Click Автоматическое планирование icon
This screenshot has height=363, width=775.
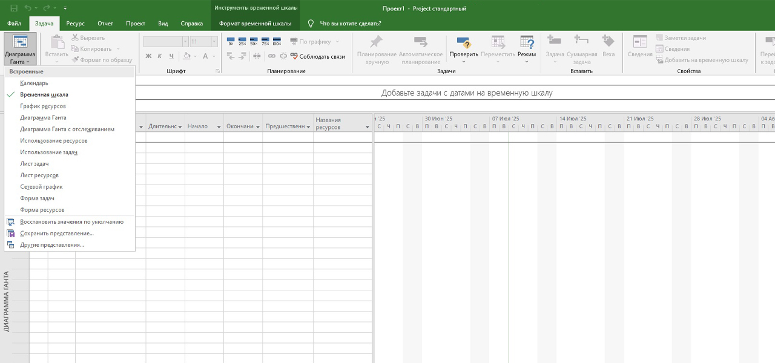point(420,42)
